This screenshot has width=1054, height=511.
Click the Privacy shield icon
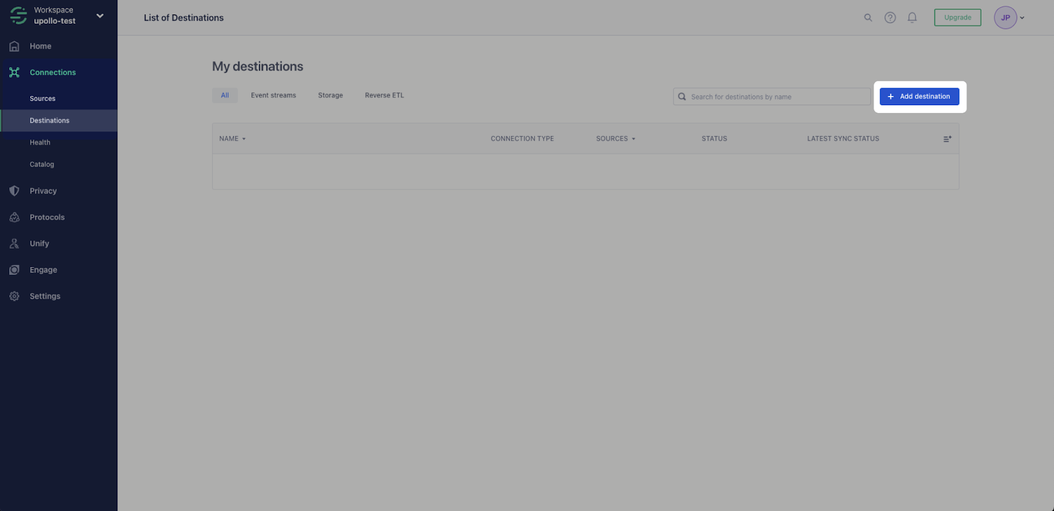pyautogui.click(x=14, y=191)
